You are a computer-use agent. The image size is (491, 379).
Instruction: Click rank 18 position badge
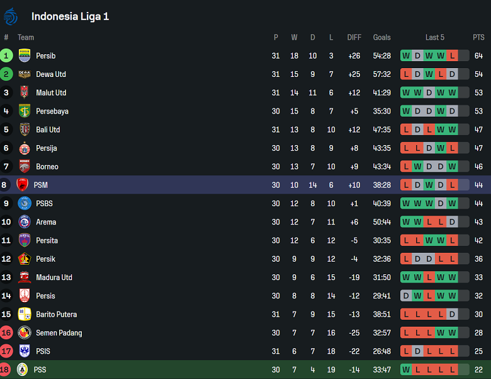(x=6, y=370)
